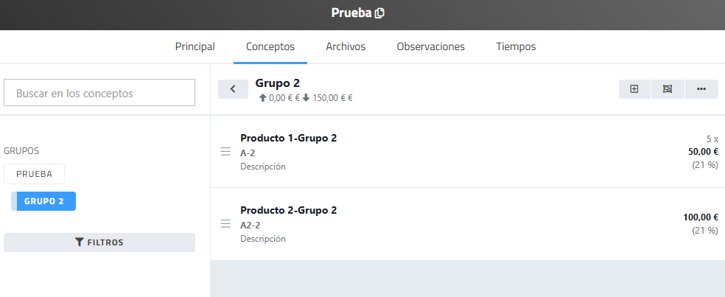
Task: Click the up arrow icon under Grupo 2
Action: click(x=262, y=98)
